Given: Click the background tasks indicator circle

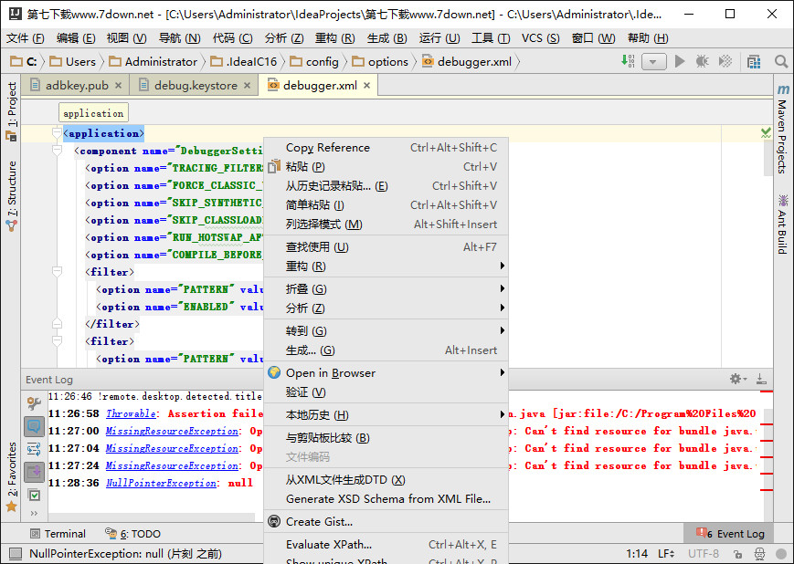Looking at the screenshot, I should click(781, 554).
